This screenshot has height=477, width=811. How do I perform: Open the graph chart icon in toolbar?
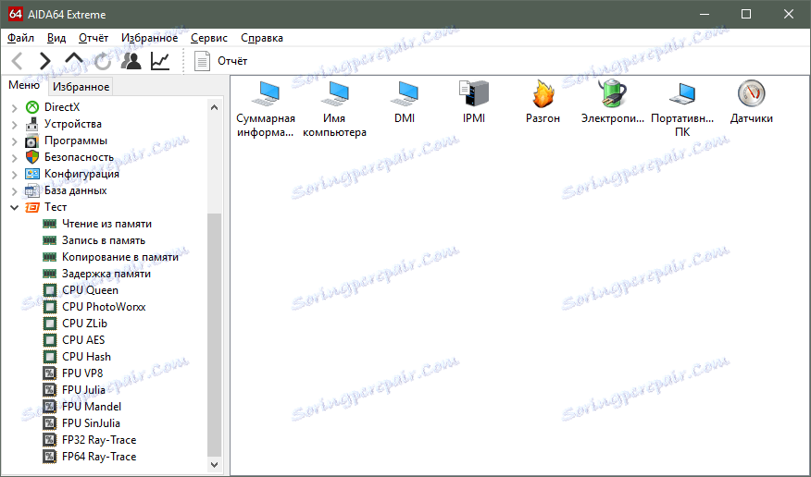click(160, 61)
